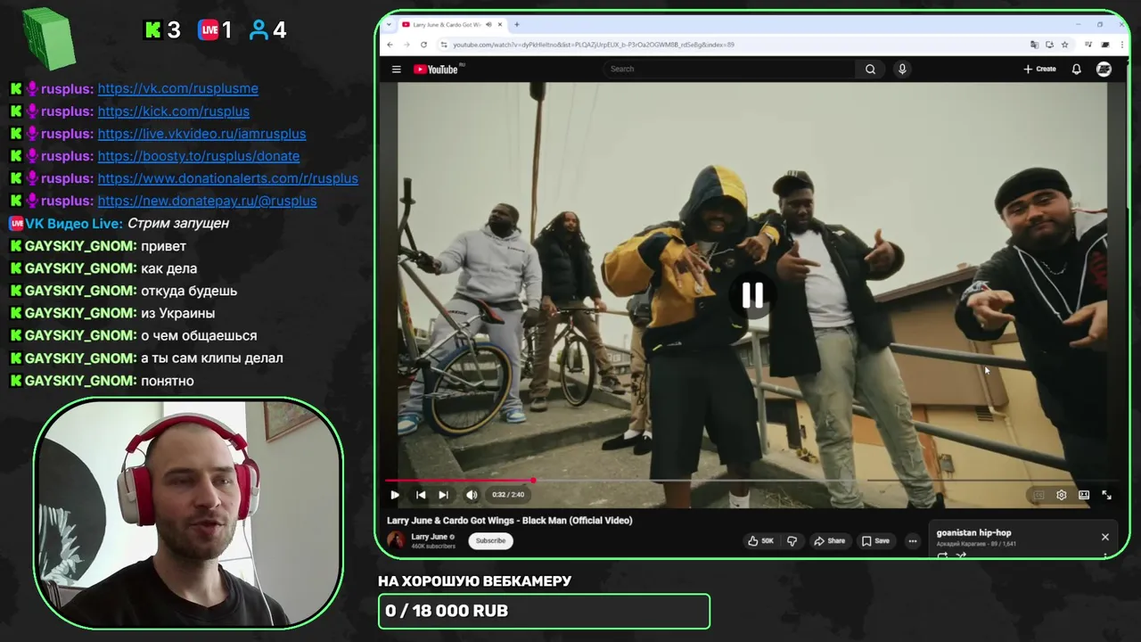Open the new.donatepay.ru/@rusplus link

coord(207,201)
